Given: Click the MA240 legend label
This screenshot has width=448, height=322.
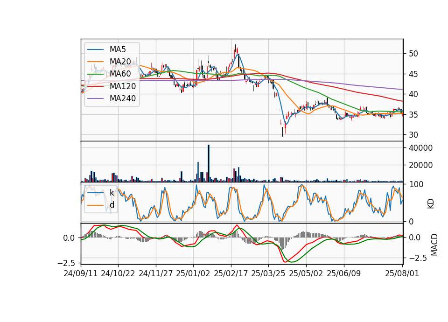Looking at the screenshot, I should click(x=123, y=98).
